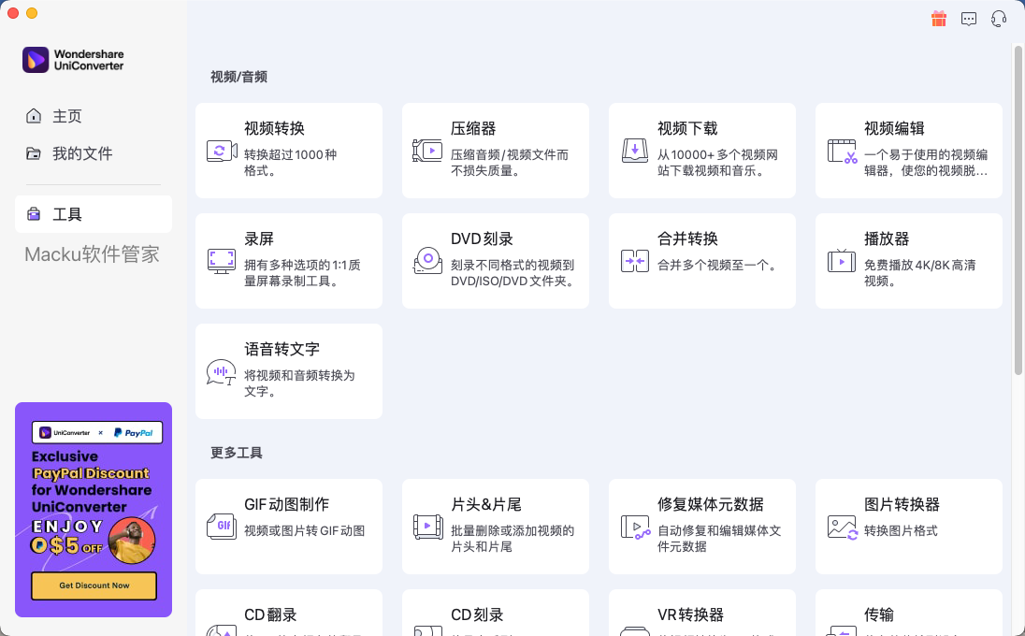Click the home icon beside 主页
Screen dimensions: 1025x636
34,116
